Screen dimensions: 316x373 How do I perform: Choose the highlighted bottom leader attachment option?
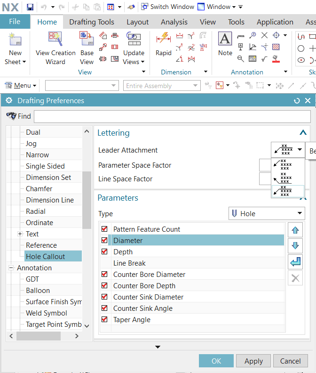(288, 191)
